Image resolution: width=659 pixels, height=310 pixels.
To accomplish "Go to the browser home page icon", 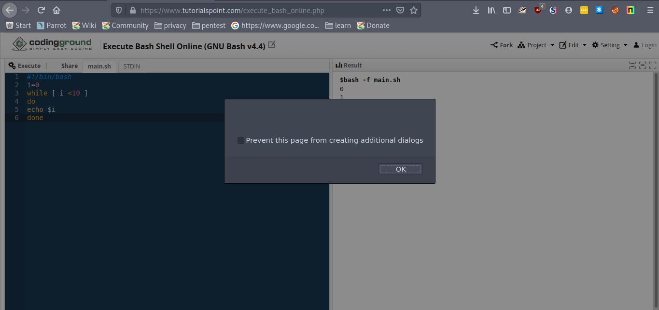I will tap(56, 10).
